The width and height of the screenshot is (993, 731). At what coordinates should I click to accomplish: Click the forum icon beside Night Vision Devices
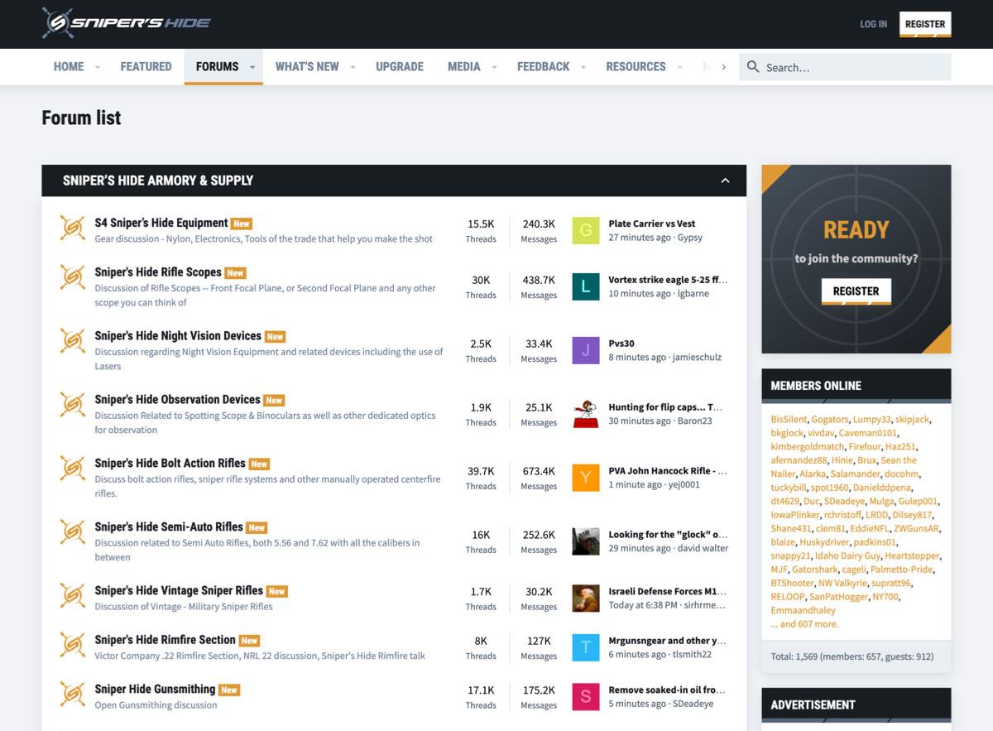coord(73,341)
